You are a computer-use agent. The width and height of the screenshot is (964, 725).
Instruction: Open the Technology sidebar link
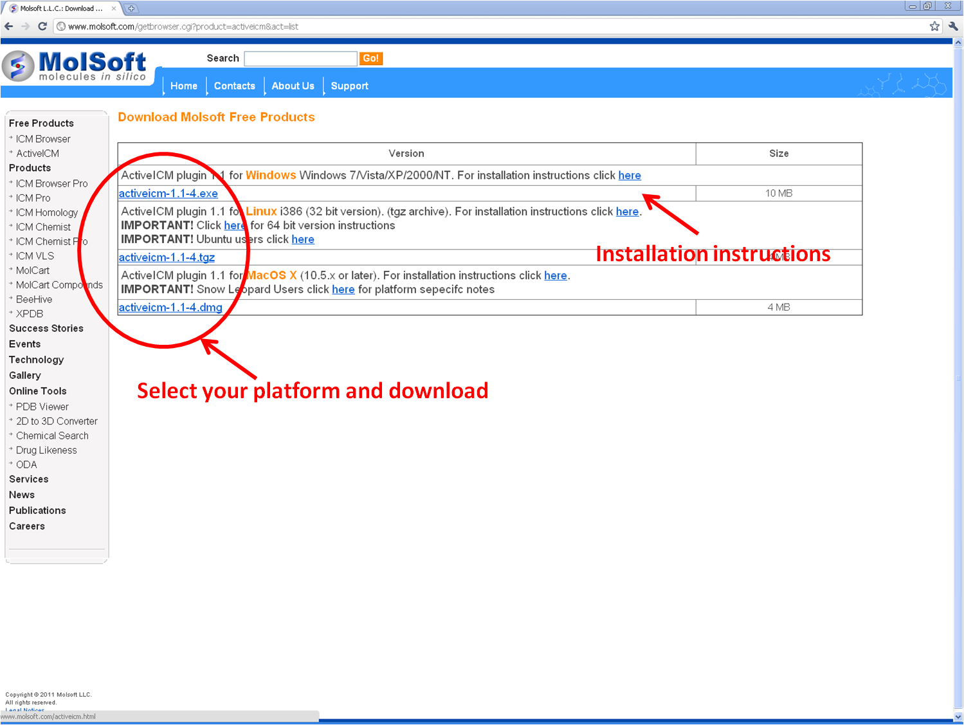(x=36, y=360)
